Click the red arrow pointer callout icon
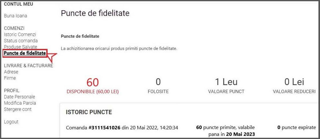The height and width of the screenshot is (139, 320). 52,57
